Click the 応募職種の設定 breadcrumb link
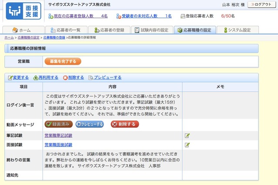This screenshot has width=278, height=185. coord(29,37)
